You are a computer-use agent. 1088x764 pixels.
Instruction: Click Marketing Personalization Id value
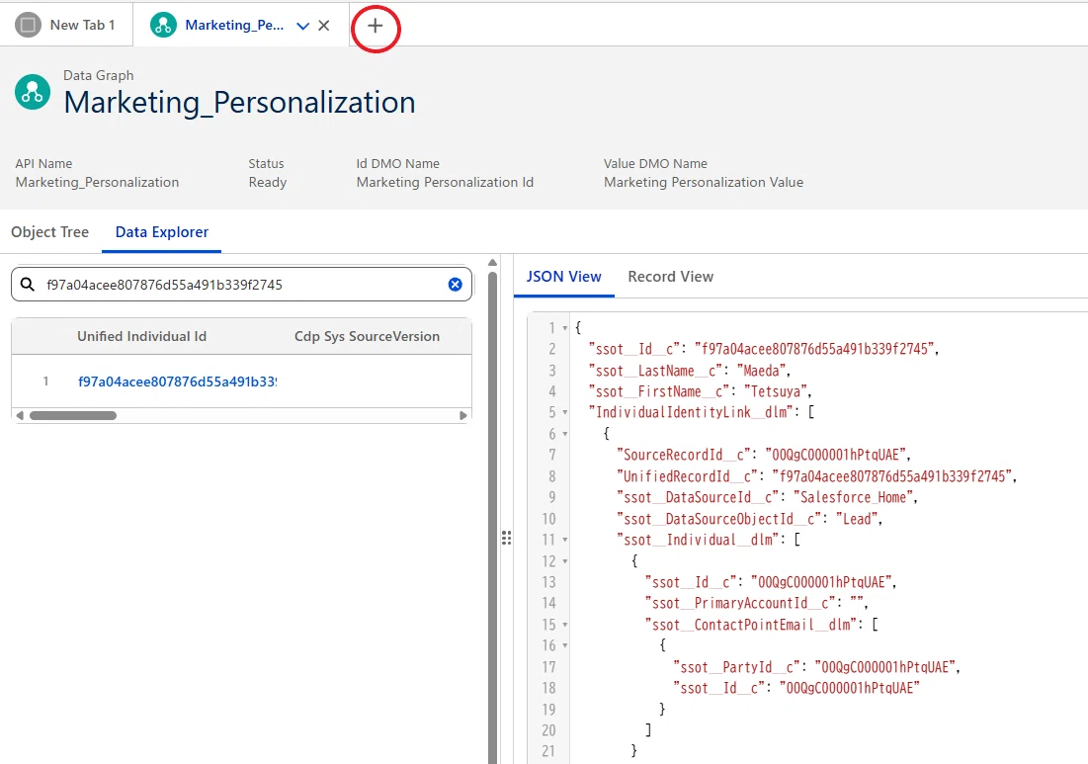pyautogui.click(x=445, y=182)
